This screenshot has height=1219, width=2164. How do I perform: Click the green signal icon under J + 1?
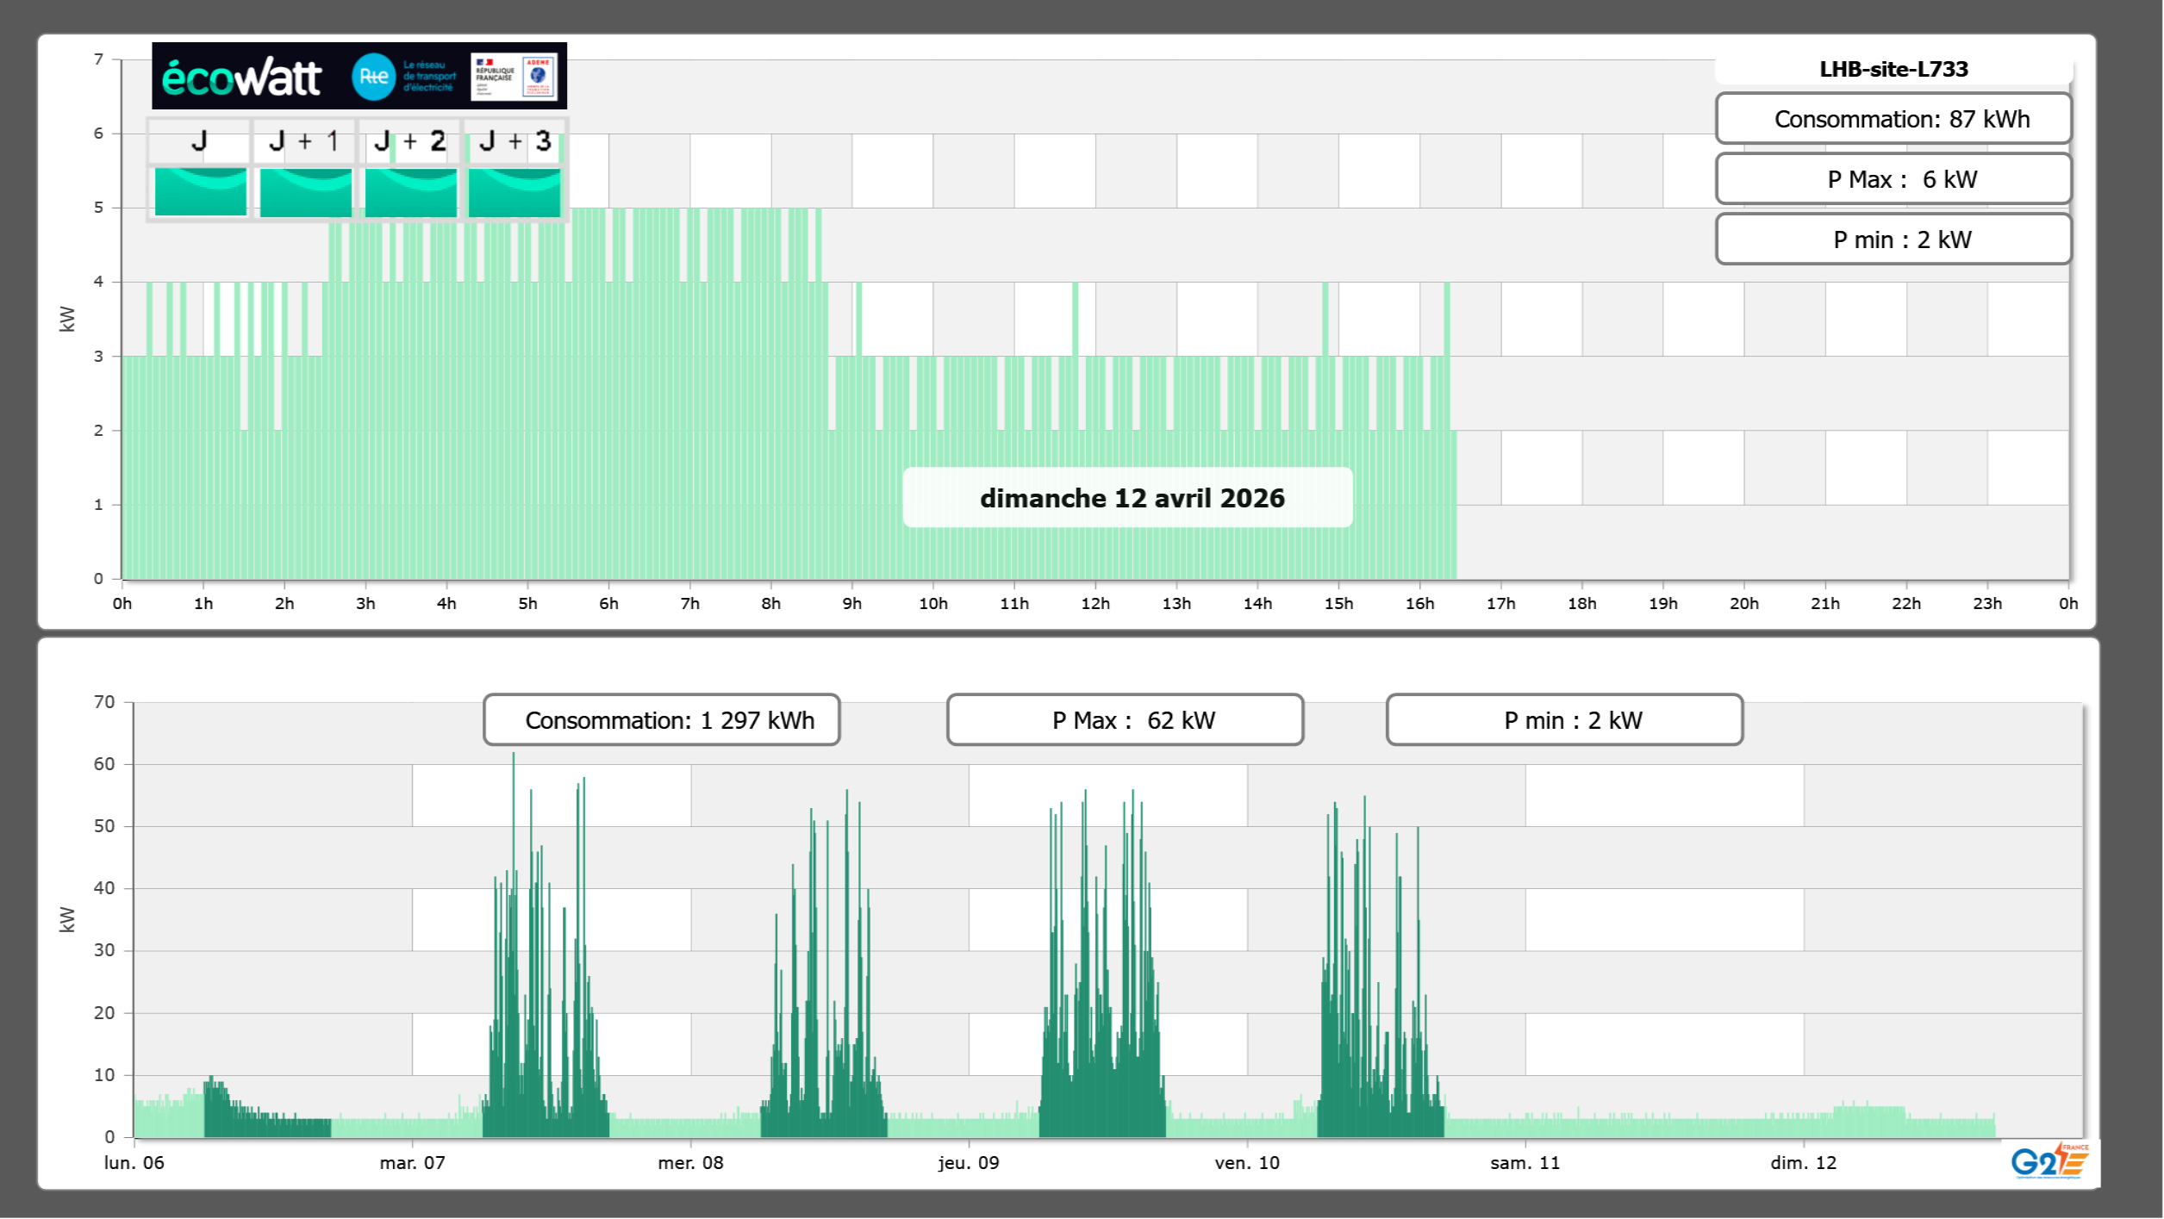[x=305, y=191]
